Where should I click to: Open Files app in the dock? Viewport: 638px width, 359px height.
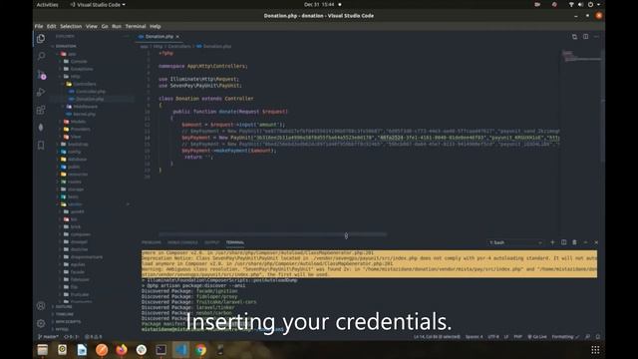tap(42, 350)
